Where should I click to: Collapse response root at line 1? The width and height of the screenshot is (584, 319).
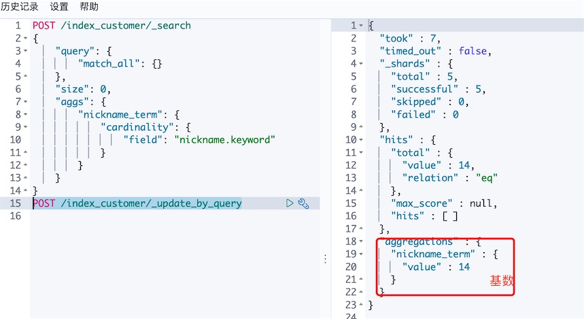[x=361, y=26]
